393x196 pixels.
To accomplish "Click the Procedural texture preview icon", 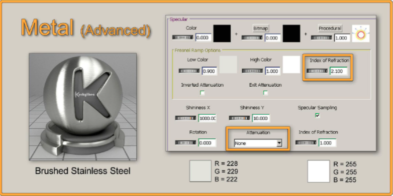I will point(361,33).
